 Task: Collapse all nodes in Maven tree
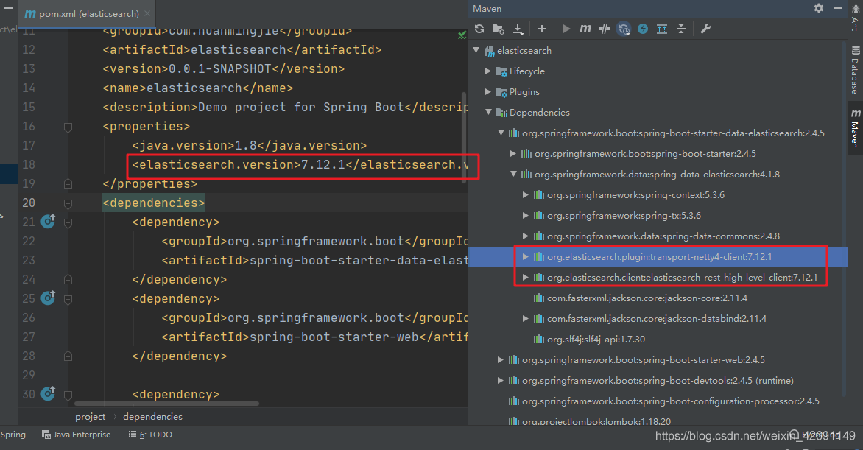(x=681, y=29)
